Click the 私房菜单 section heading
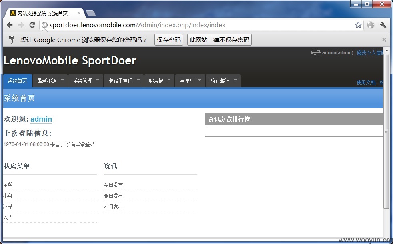 [17, 166]
